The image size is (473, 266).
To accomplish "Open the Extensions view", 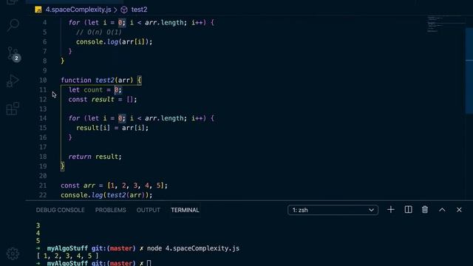I will (13, 109).
